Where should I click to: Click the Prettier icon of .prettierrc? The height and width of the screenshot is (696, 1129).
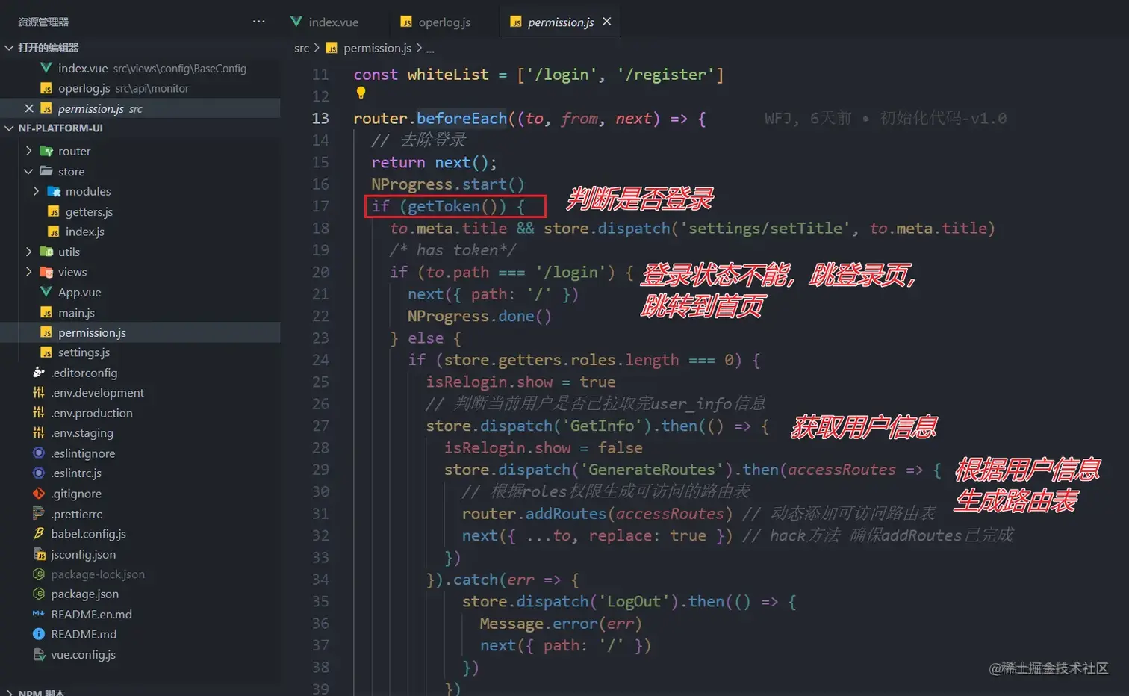[39, 514]
